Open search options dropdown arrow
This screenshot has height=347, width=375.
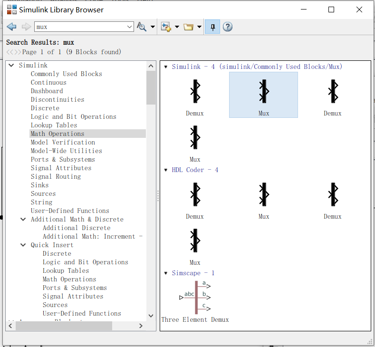click(153, 27)
